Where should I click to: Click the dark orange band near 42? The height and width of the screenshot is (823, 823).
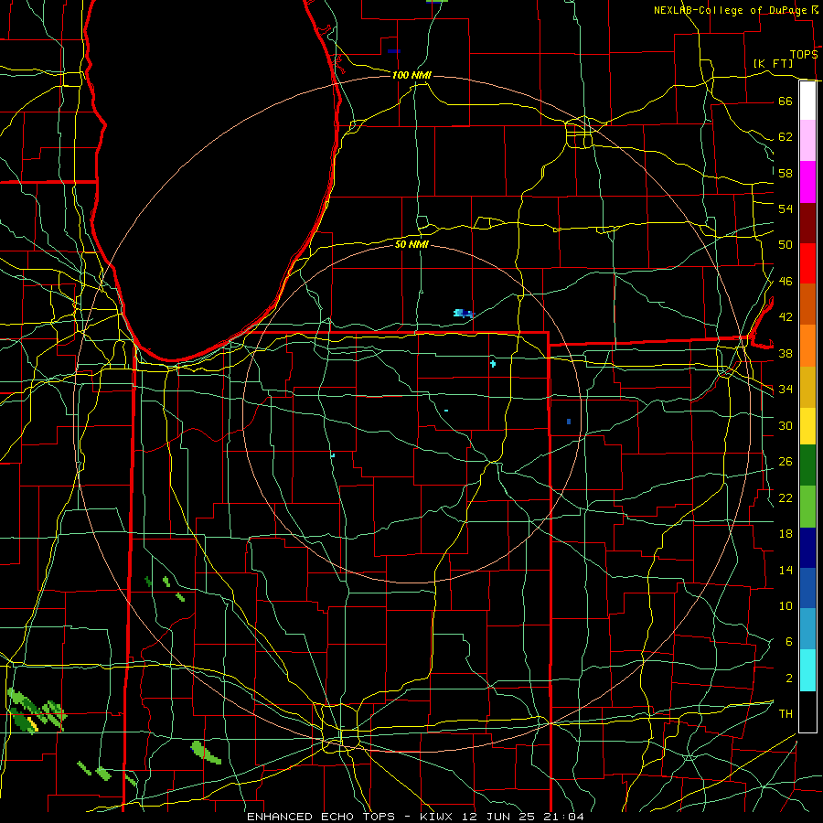(x=807, y=304)
